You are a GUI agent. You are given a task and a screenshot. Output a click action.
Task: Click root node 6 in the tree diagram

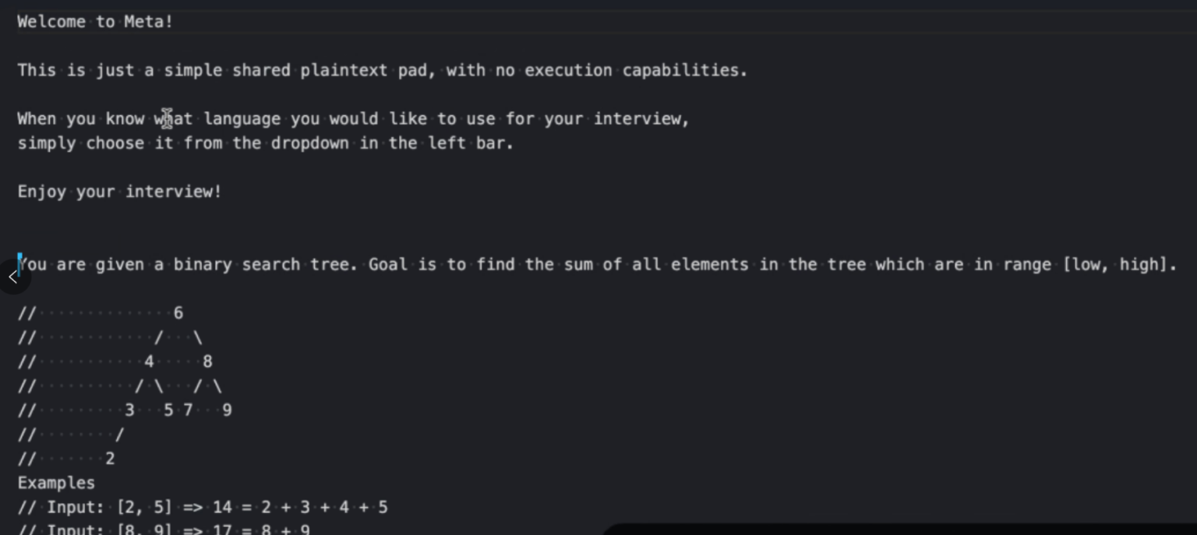point(178,313)
